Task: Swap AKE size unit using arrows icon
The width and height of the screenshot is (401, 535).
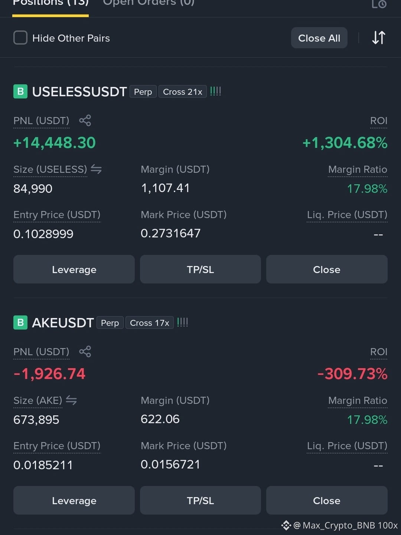Action: 71,401
